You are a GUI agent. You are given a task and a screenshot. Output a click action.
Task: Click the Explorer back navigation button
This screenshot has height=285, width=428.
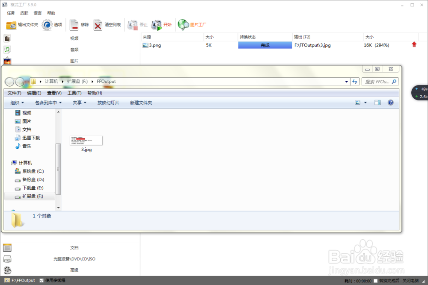pos(9,82)
